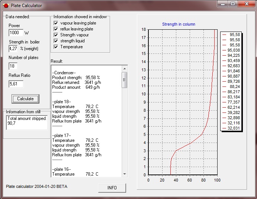Click legend entry 32,116
This screenshot has width=257, height=199.
[231, 123]
